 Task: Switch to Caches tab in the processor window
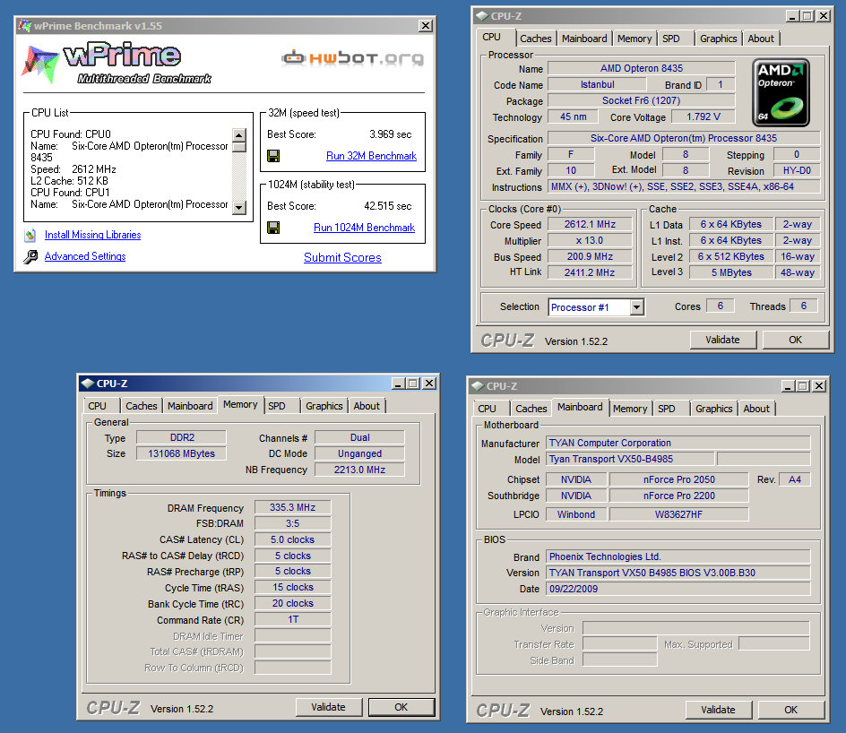click(x=535, y=39)
